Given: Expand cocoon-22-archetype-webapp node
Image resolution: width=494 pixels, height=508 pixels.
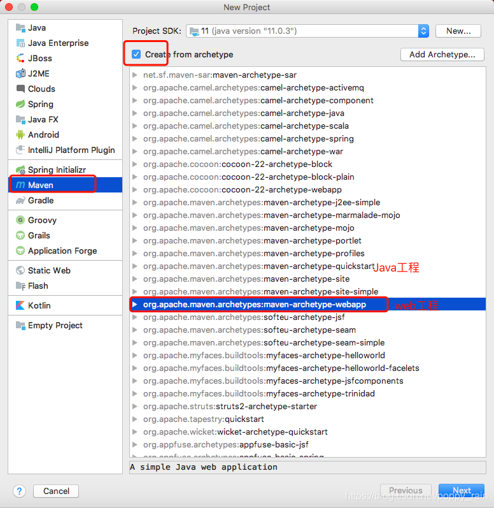Looking at the screenshot, I should tap(135, 190).
